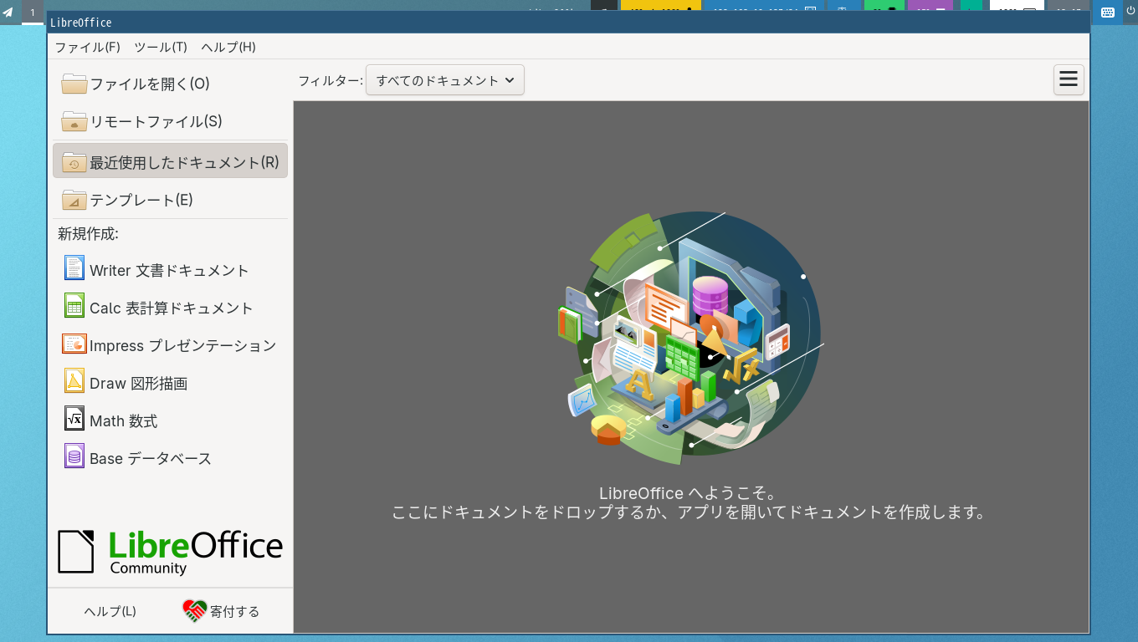Click the ヘルプ(L) button at the bottom
This screenshot has width=1138, height=642.
point(110,611)
